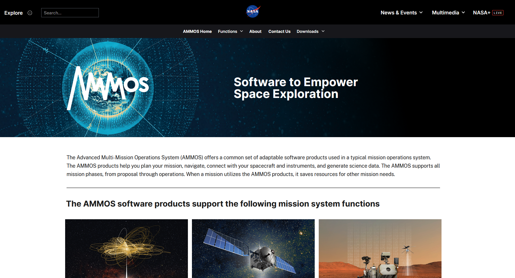The width and height of the screenshot is (515, 278).
Task: Expand the Downloads menu
Action: pyautogui.click(x=308, y=31)
